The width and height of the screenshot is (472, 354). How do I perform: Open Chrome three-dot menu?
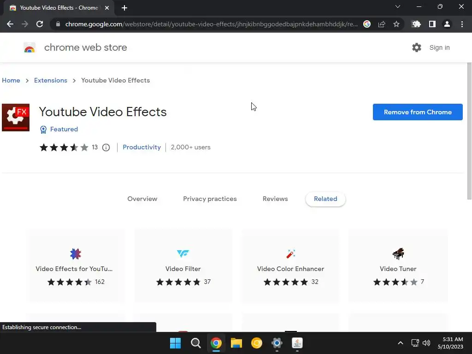(x=462, y=24)
